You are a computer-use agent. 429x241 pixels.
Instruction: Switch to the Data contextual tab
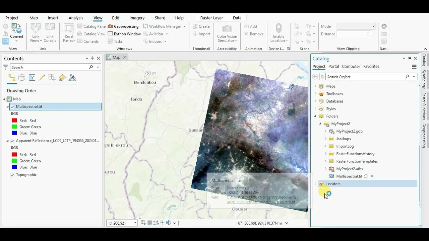tap(237, 18)
